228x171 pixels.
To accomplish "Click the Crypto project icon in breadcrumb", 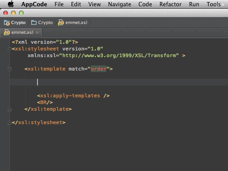I will [7, 23].
